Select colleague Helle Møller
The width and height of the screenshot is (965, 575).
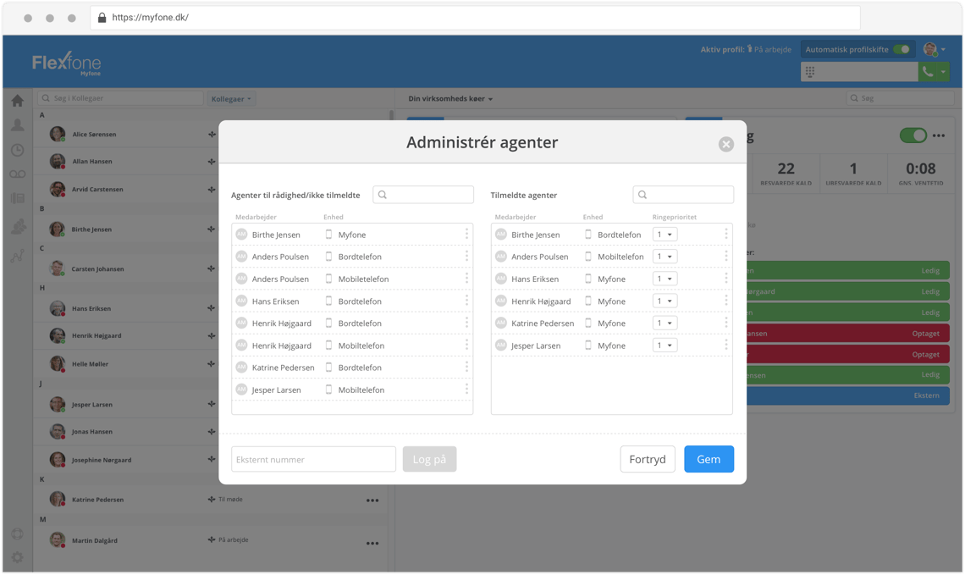tap(89, 364)
